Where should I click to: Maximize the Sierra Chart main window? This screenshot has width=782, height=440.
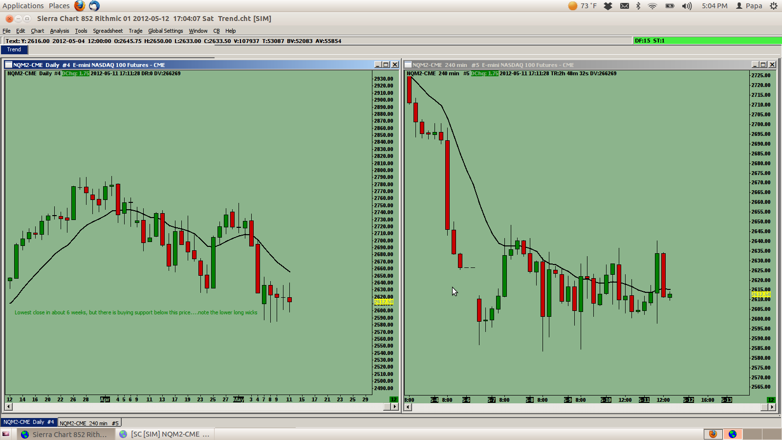[x=27, y=19]
